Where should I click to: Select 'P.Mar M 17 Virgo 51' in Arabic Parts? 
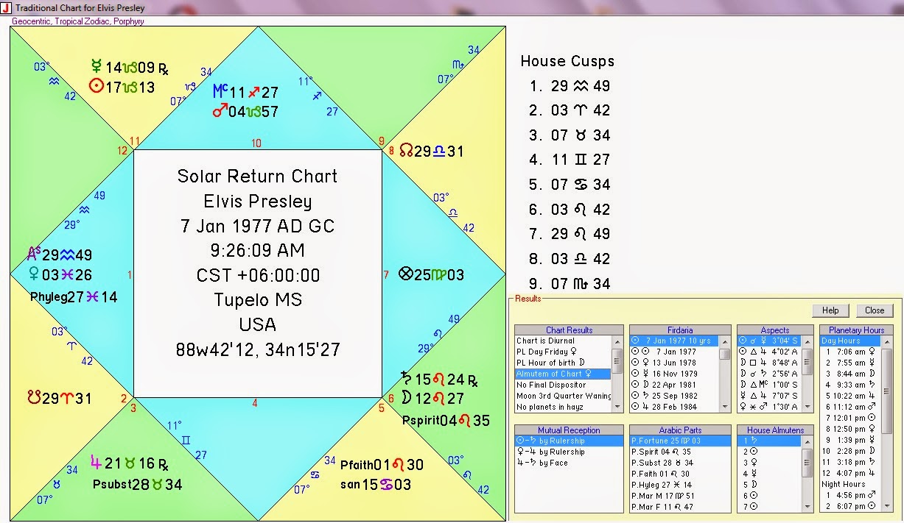(x=680, y=496)
